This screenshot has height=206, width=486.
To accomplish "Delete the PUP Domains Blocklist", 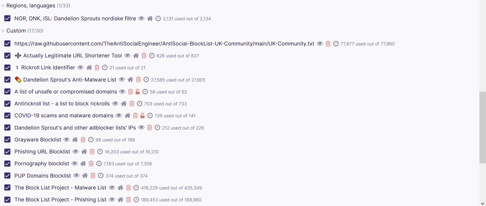I will pos(92,176).
